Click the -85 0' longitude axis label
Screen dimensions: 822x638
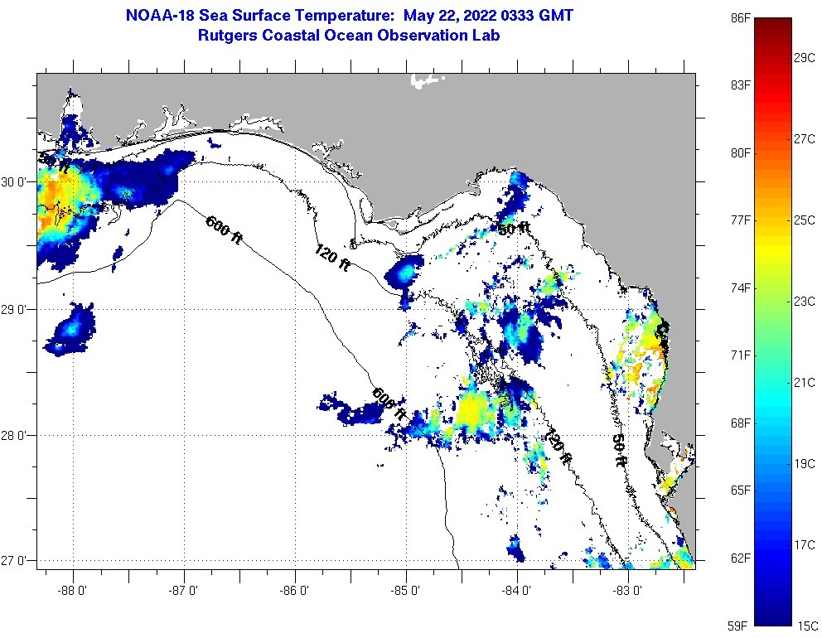pos(406,591)
